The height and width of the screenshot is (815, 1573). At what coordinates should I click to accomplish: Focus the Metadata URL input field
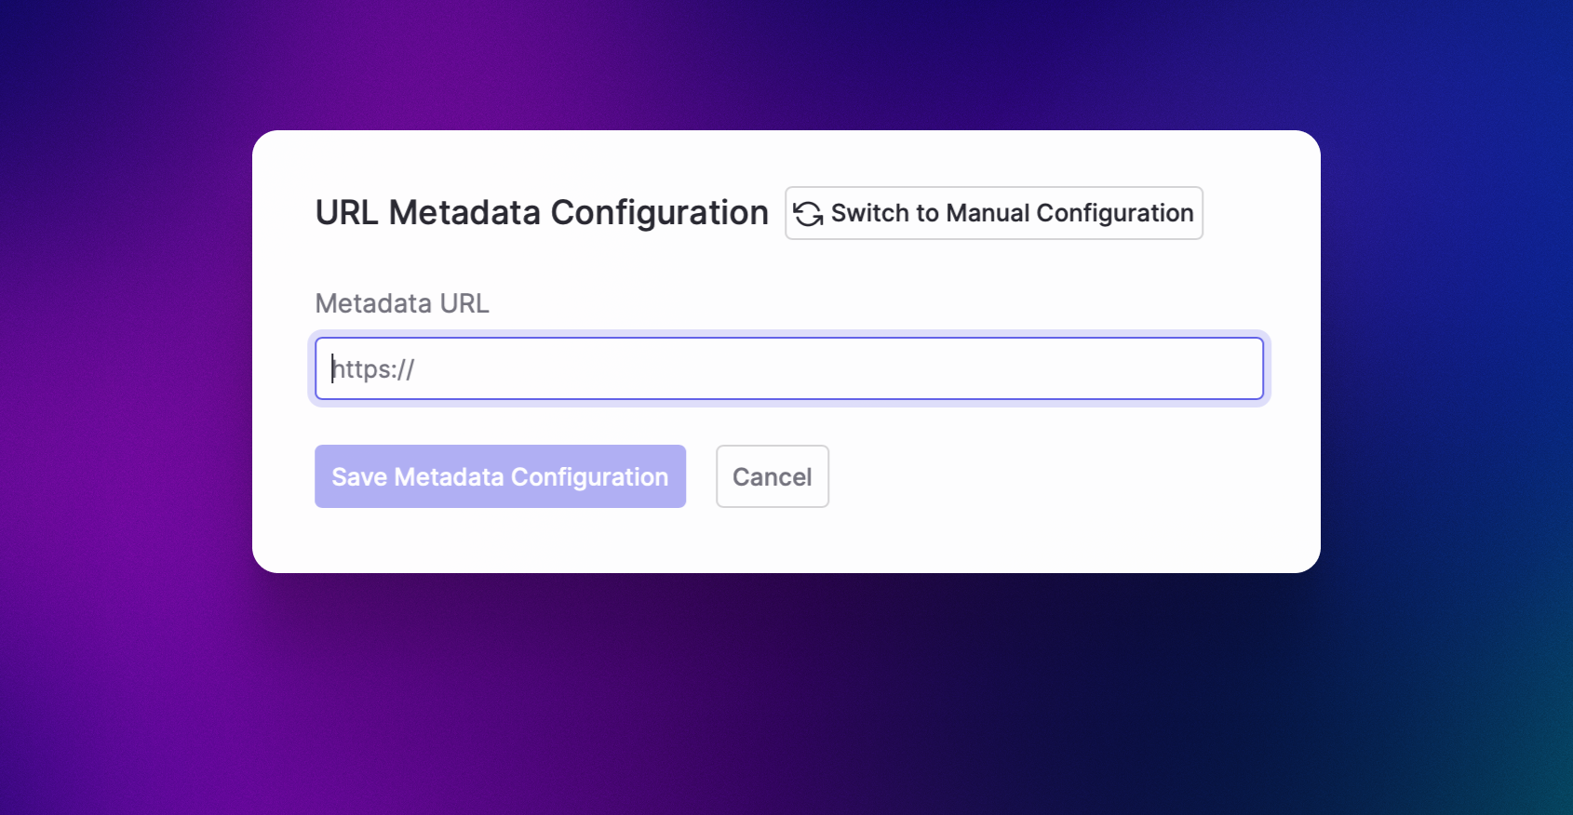pyautogui.click(x=788, y=369)
